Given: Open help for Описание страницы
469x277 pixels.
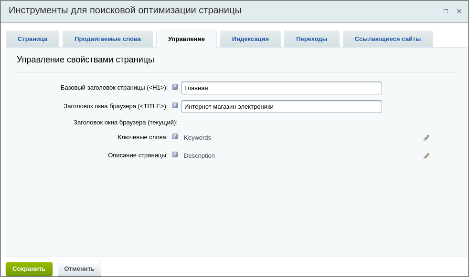Looking at the screenshot, I should [x=175, y=155].
